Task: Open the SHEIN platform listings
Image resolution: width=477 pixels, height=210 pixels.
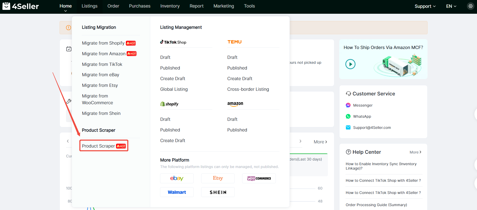Action: click(218, 192)
